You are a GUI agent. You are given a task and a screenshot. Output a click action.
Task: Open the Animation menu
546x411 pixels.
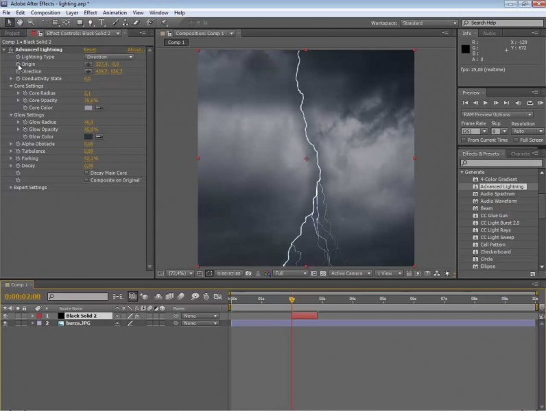click(115, 12)
